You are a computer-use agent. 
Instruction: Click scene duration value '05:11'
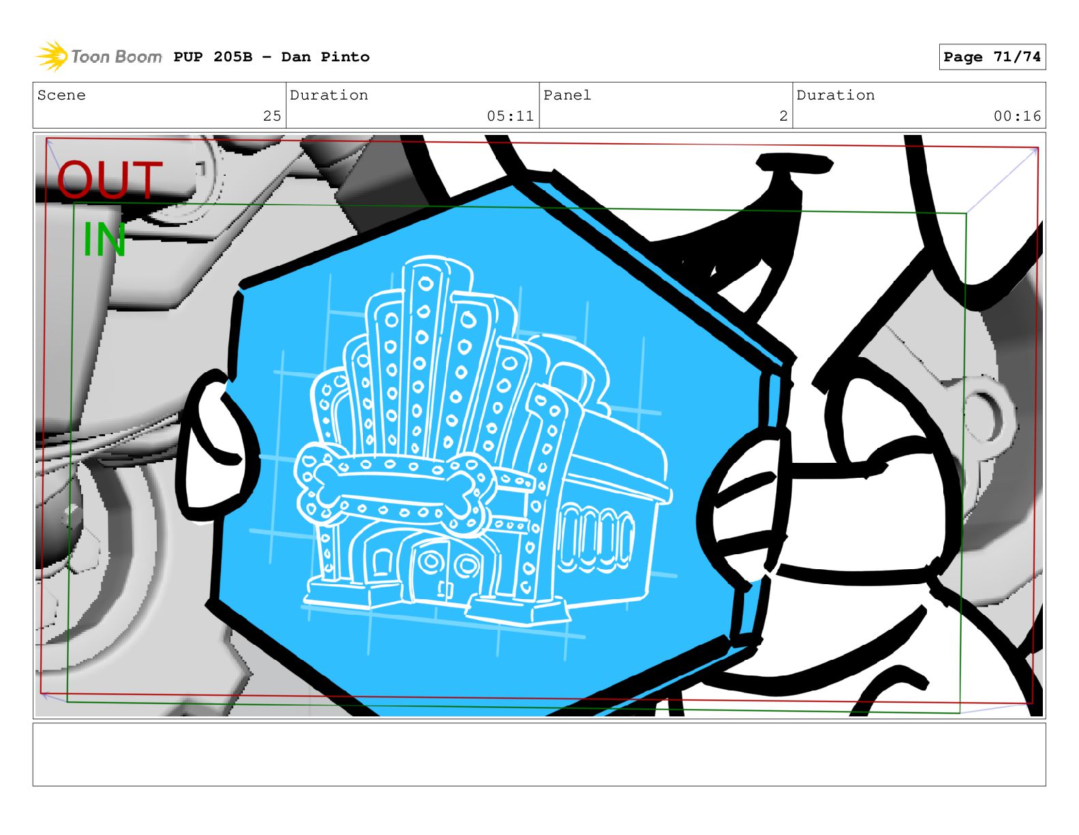click(510, 117)
